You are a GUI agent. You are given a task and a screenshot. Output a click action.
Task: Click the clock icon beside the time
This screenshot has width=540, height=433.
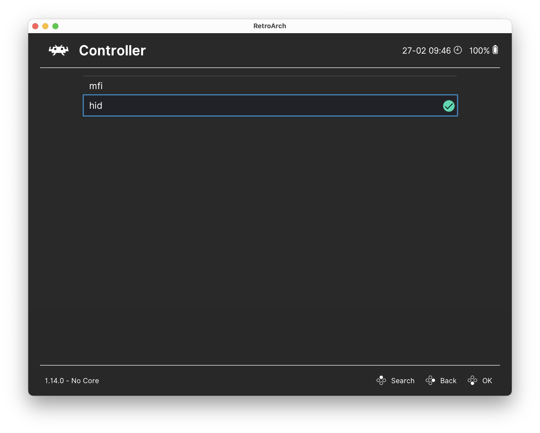(x=458, y=50)
